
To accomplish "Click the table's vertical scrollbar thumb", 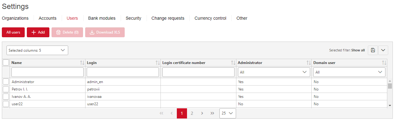I will tap(390, 86).
